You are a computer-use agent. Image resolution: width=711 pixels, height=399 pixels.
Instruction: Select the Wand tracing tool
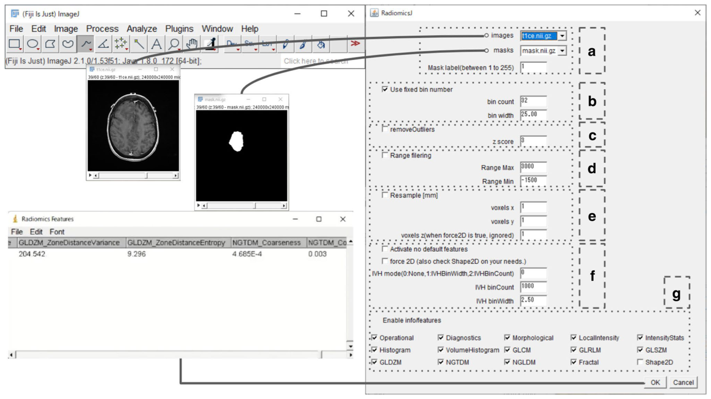tap(139, 44)
